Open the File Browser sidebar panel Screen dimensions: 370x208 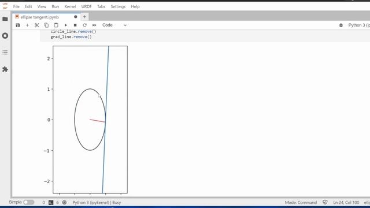5,19
